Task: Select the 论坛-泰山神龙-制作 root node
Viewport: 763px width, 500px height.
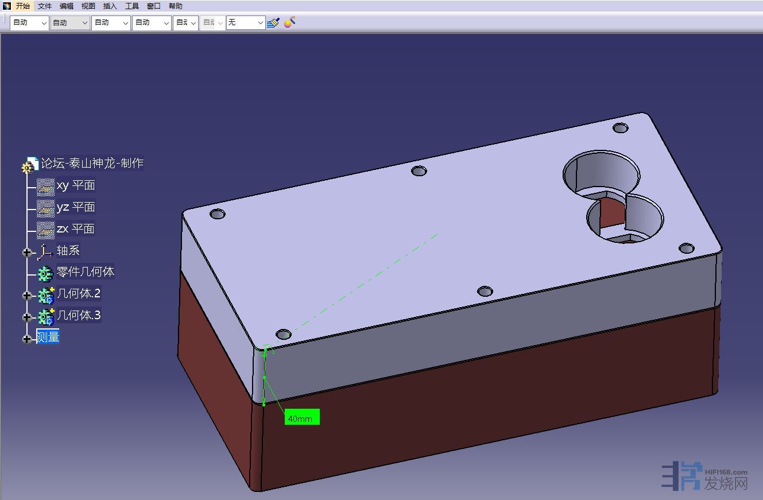Action: 92,164
